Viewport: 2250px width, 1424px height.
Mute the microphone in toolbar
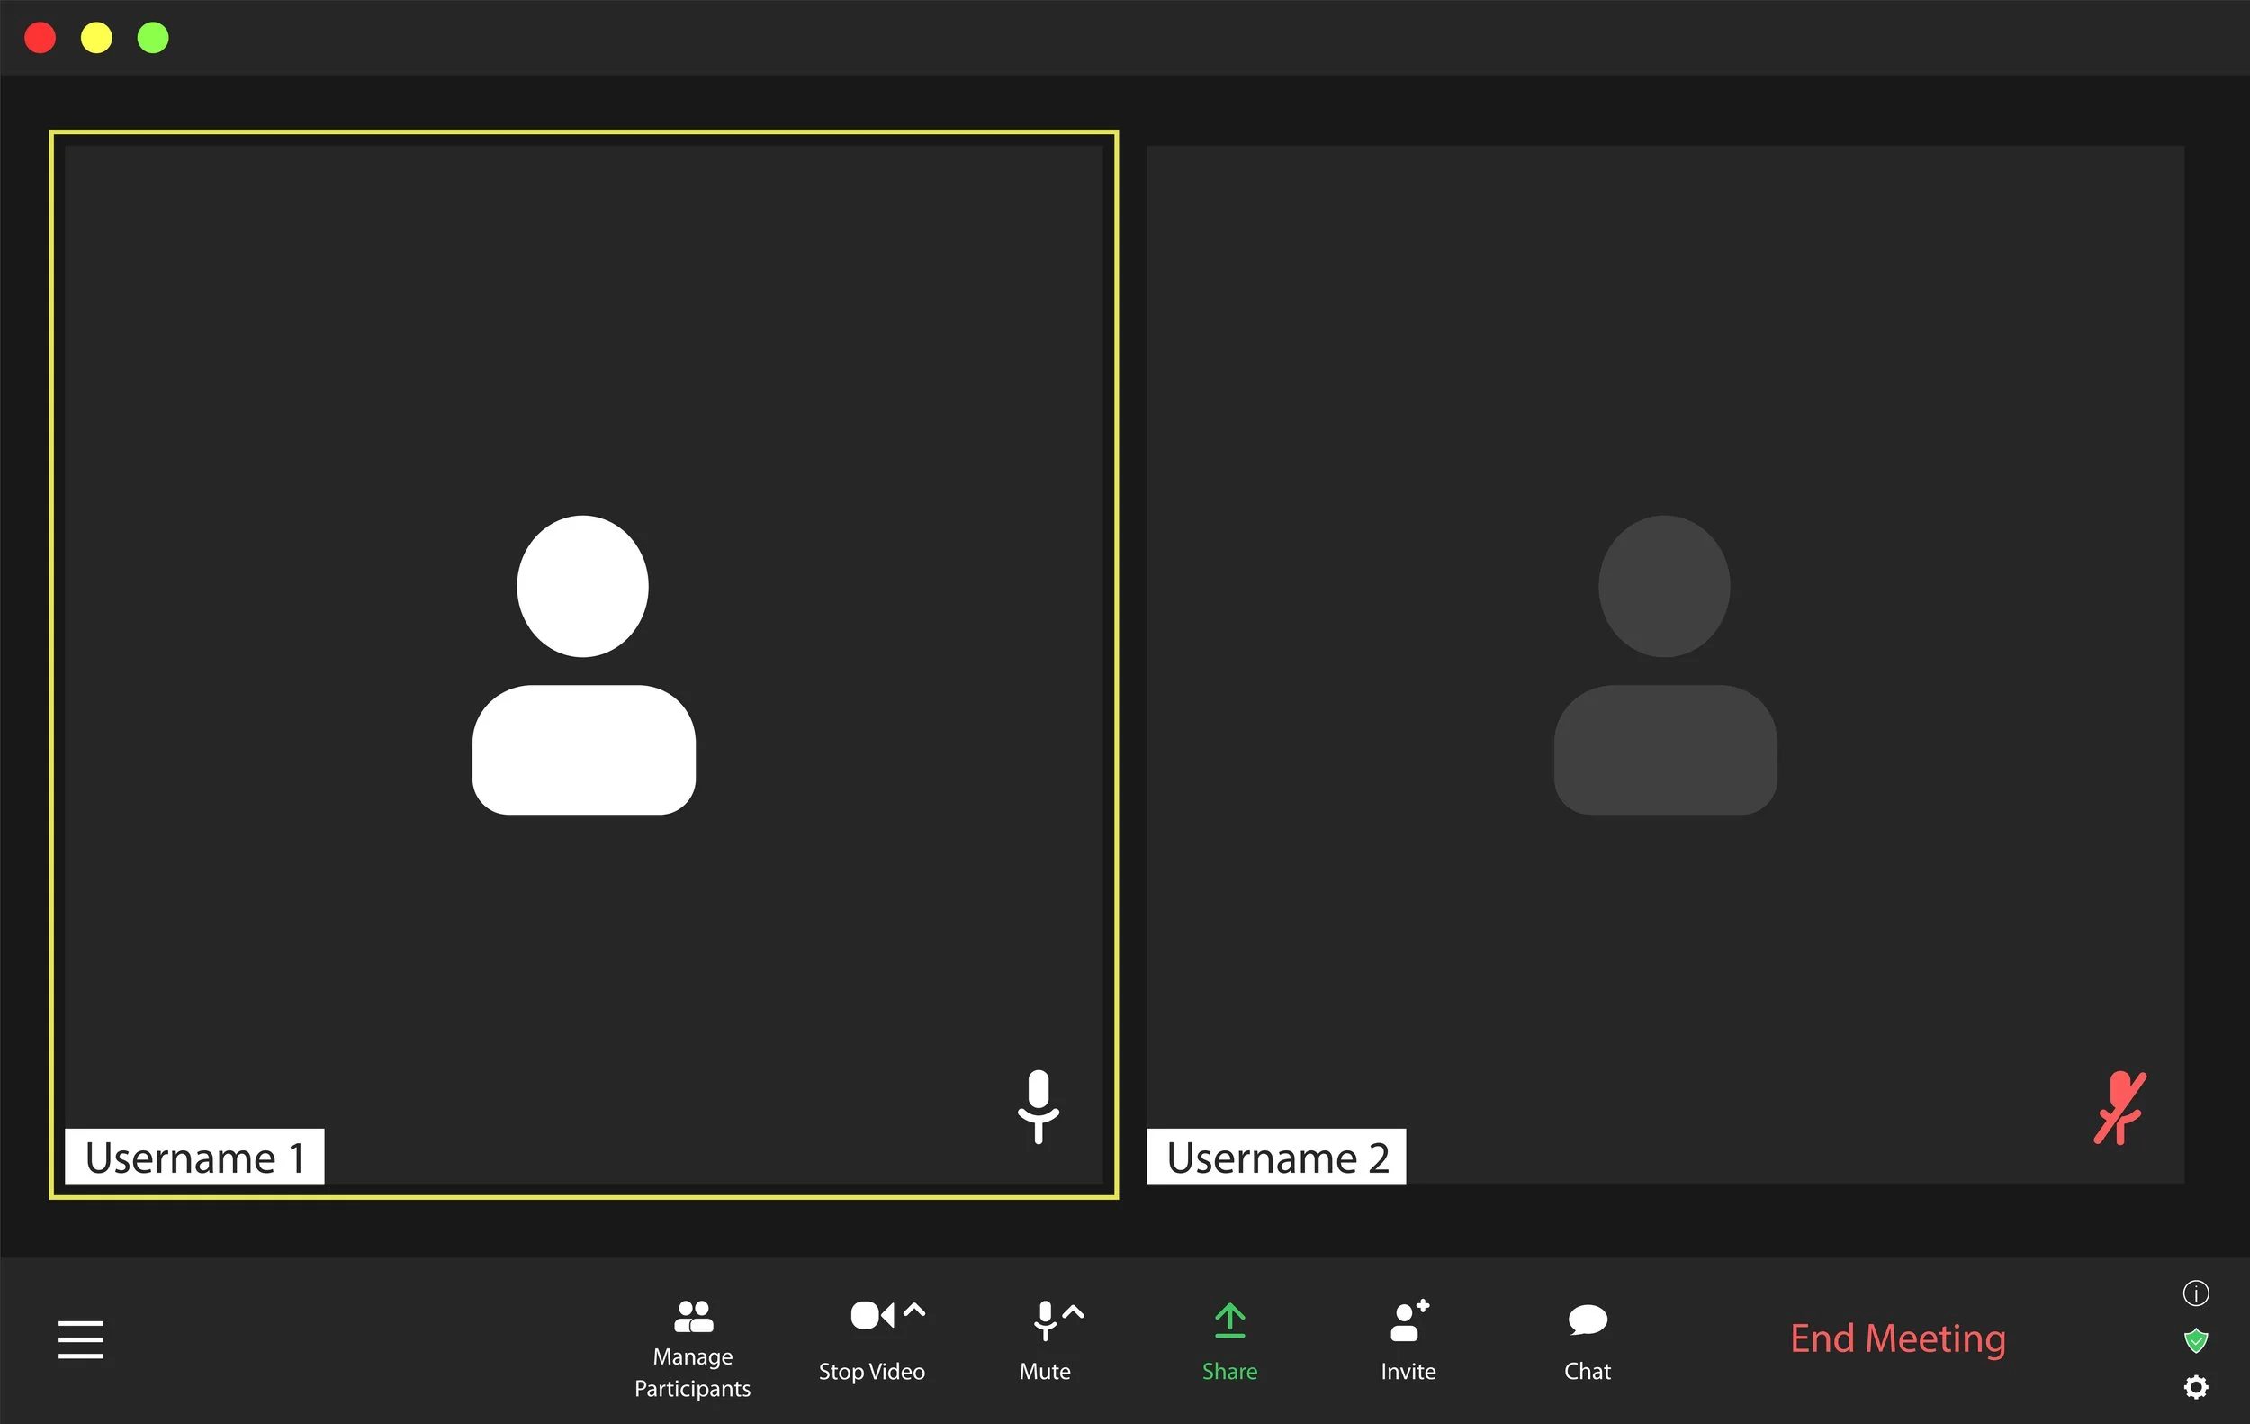1045,1320
